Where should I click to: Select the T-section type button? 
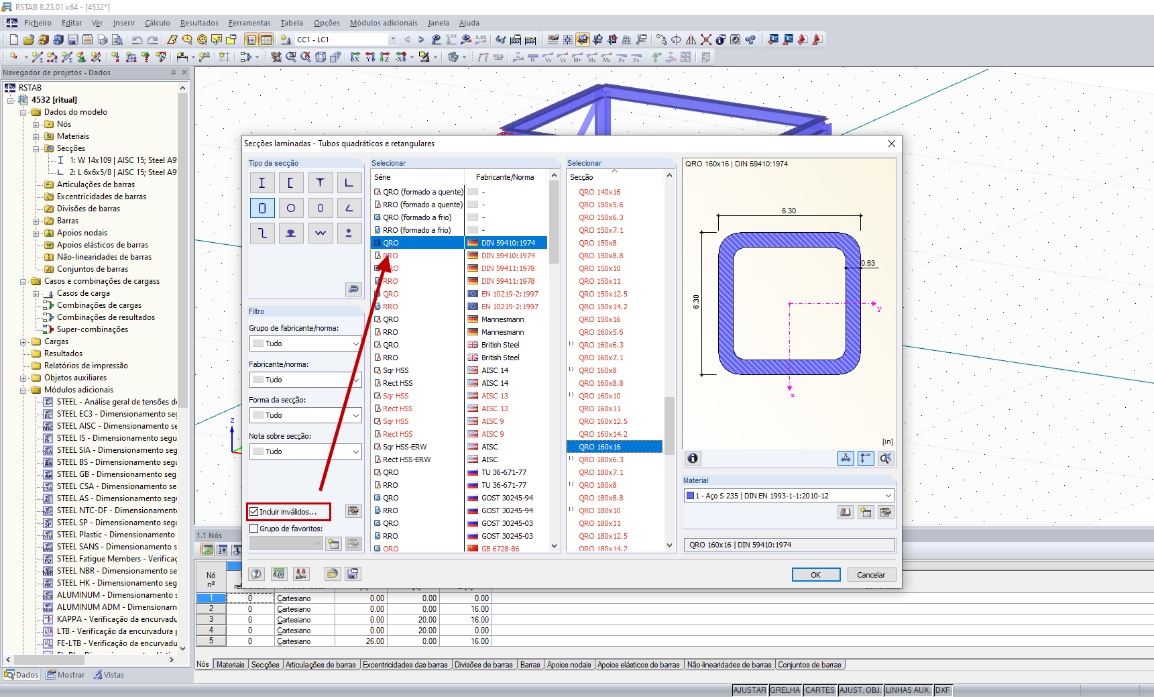[x=320, y=182]
